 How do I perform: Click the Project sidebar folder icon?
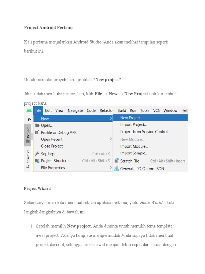point(28,141)
